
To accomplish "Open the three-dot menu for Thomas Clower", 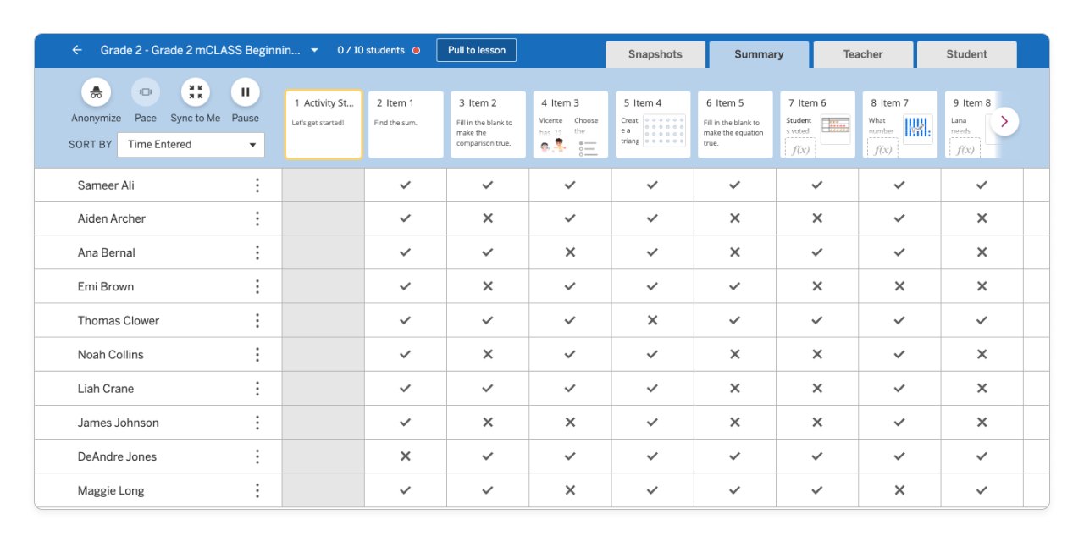I will 257,321.
